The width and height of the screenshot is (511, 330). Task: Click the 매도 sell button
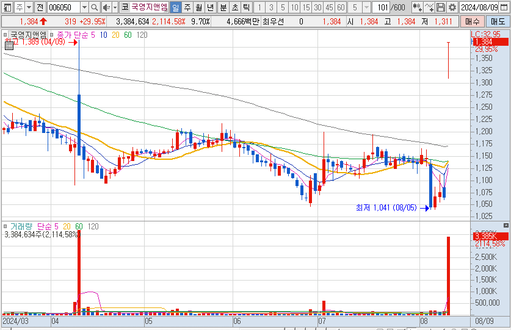(498, 21)
